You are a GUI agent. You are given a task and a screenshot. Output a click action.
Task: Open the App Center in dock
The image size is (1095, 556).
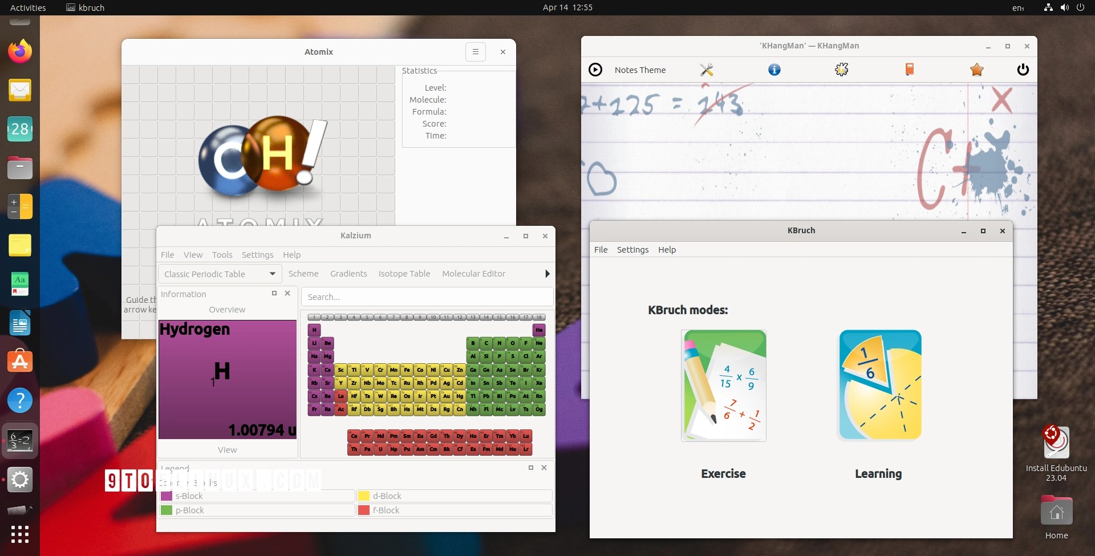click(20, 362)
